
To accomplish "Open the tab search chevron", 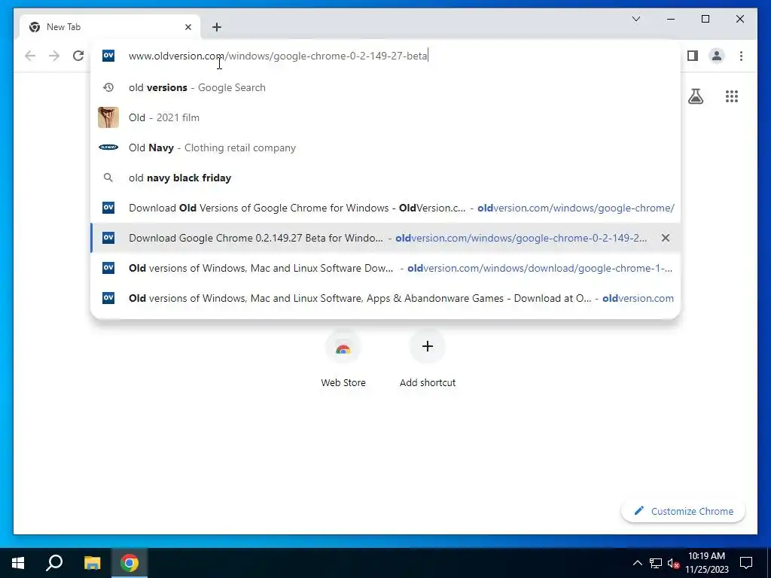I will pyautogui.click(x=635, y=19).
